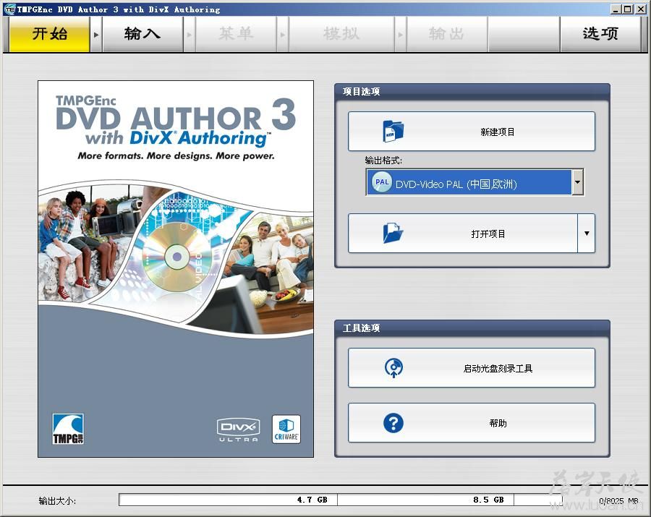
Task: Click the new project folder icon
Action: (x=393, y=131)
